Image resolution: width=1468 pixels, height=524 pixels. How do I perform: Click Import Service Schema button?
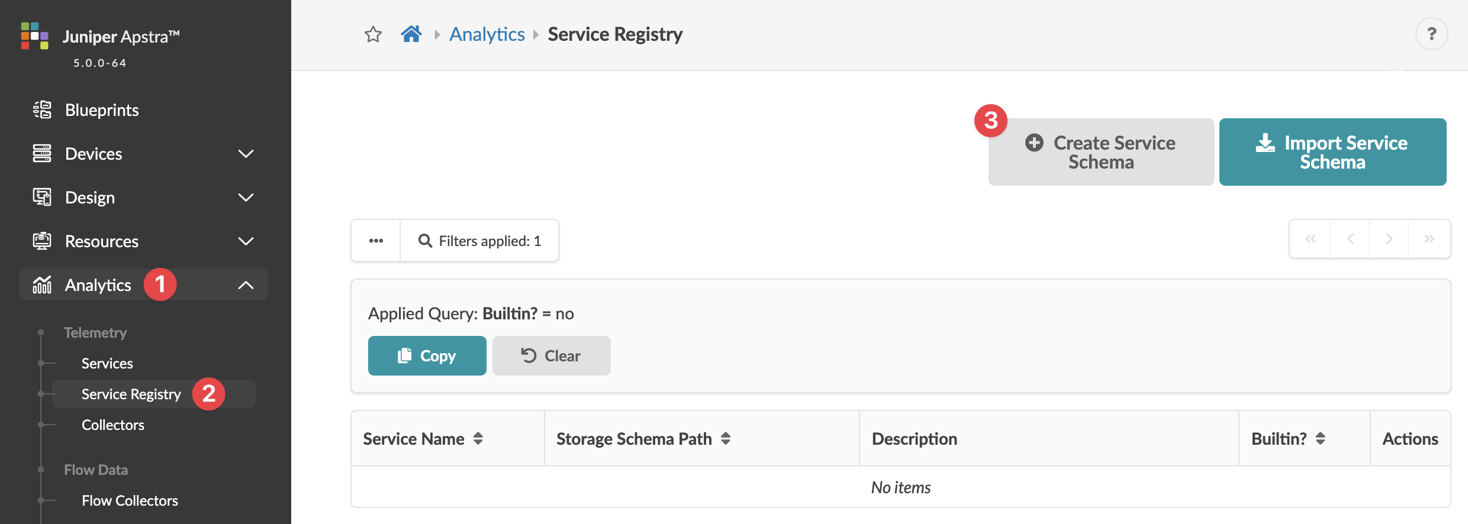(x=1332, y=152)
